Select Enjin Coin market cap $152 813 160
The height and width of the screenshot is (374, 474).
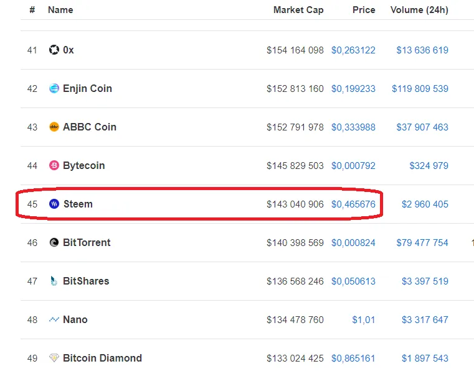pyautogui.click(x=295, y=89)
